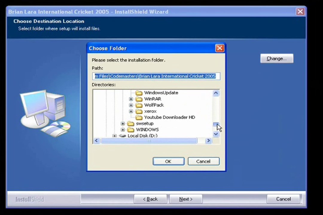
Task: Select the swsetup directory name
Action: click(145, 124)
